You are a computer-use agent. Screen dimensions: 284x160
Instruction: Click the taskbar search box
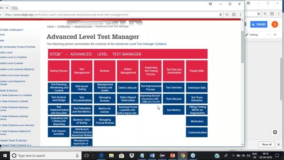point(46,156)
